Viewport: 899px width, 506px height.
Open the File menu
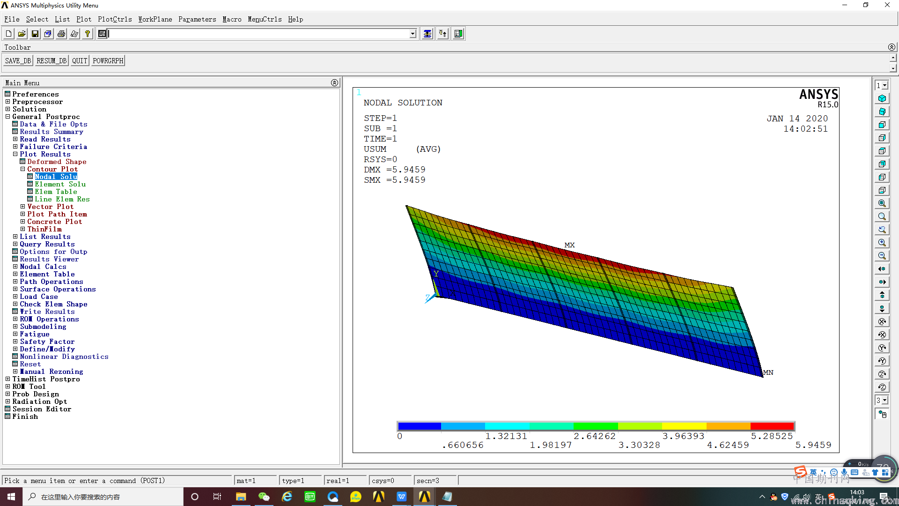click(x=12, y=19)
